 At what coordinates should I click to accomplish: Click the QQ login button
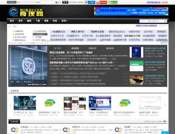(x=90, y=2)
